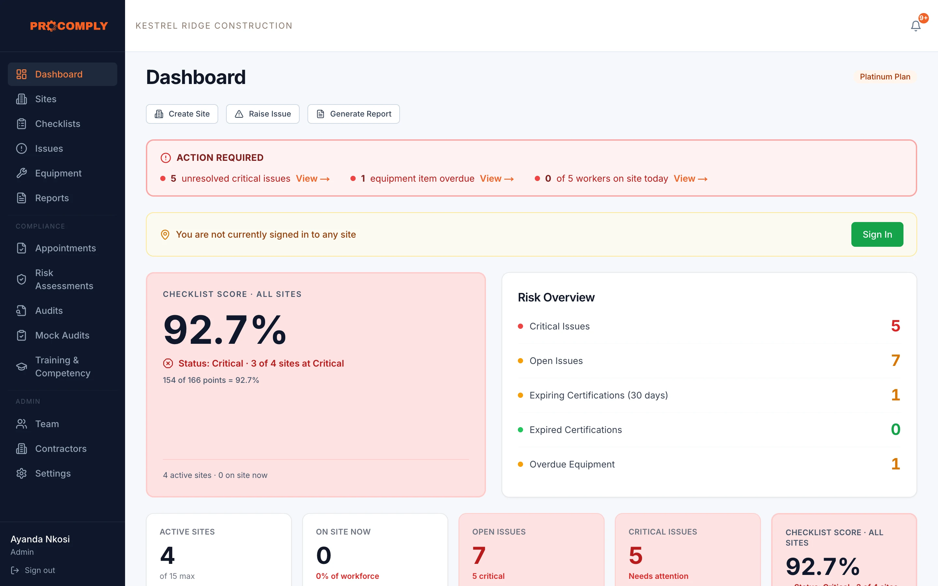The image size is (938, 586).
Task: View workers on site today link
Action: tap(691, 179)
